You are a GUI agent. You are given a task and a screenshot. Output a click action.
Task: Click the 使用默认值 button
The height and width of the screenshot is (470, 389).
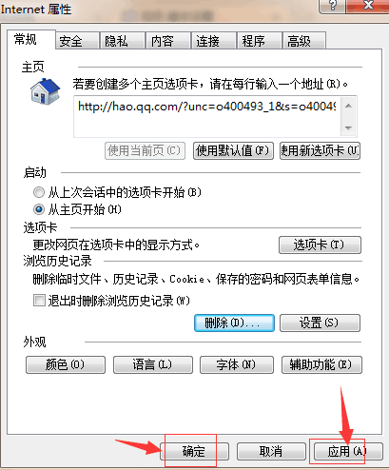pyautogui.click(x=233, y=150)
